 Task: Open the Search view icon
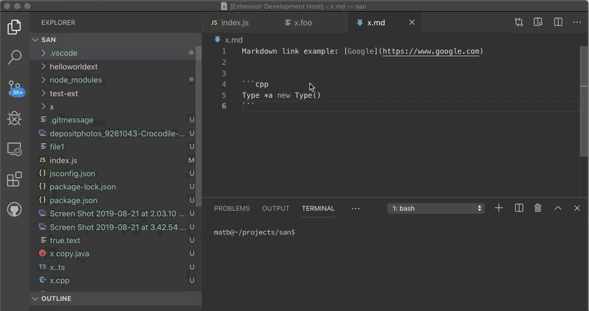[x=14, y=57]
